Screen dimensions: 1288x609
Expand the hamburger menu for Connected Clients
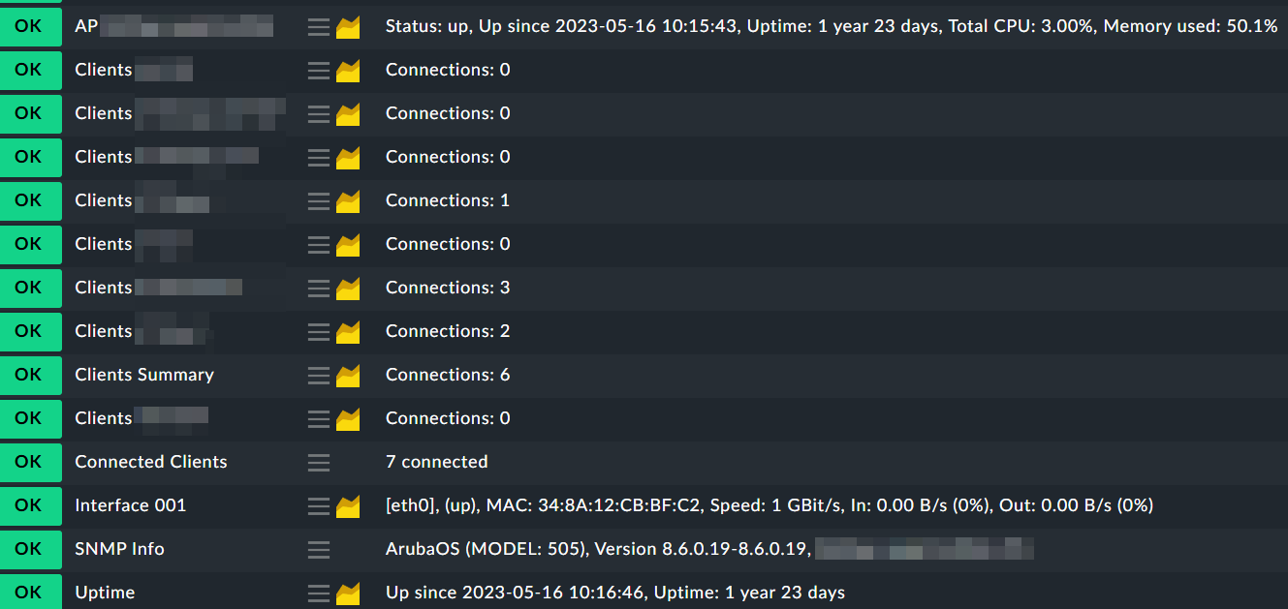coord(319,462)
